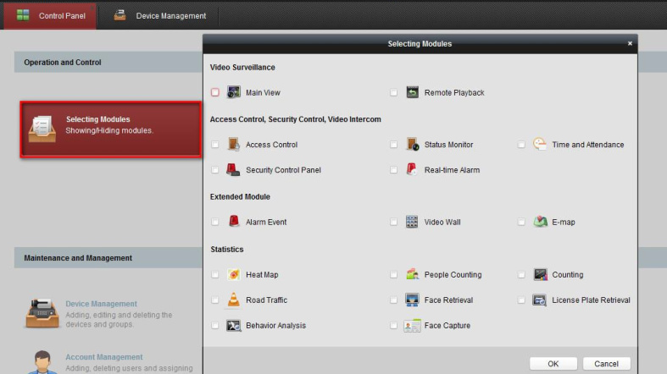Select the Behavior Analysis checkbox

pos(215,325)
